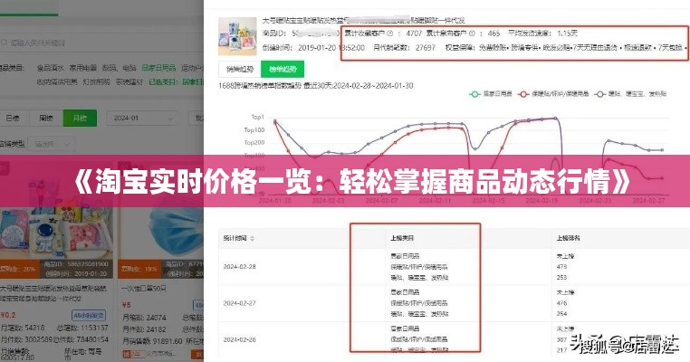Open the 2024-01 month dropdown

144,118
